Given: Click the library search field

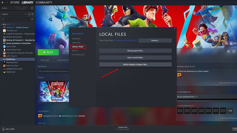Looking at the screenshot, I should point(16,19).
